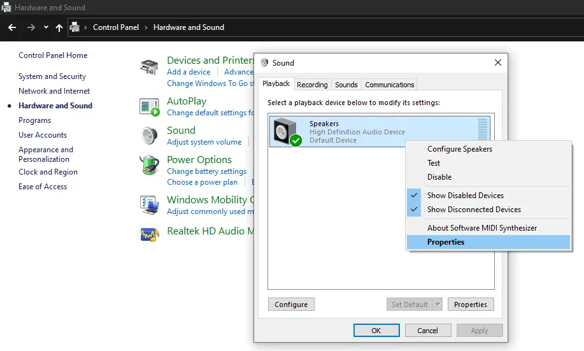Screen dimensions: 584x351
Task: Open System and Security link
Action: (52, 76)
